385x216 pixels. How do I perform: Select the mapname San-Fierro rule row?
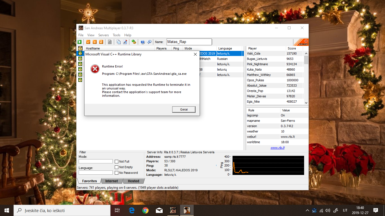click(x=277, y=121)
